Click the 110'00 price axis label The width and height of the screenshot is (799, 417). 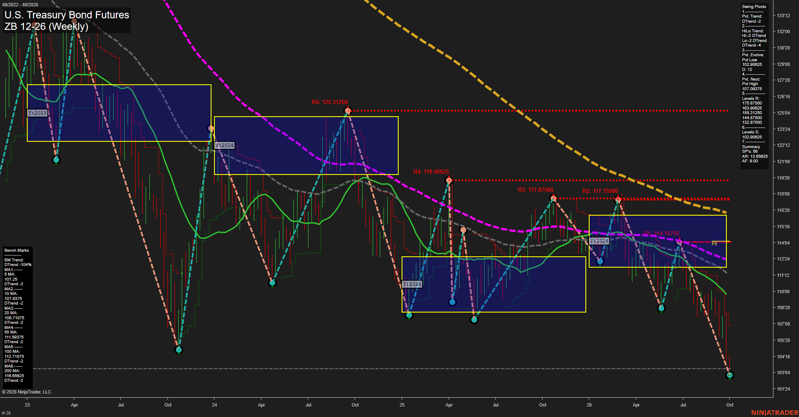[783, 292]
